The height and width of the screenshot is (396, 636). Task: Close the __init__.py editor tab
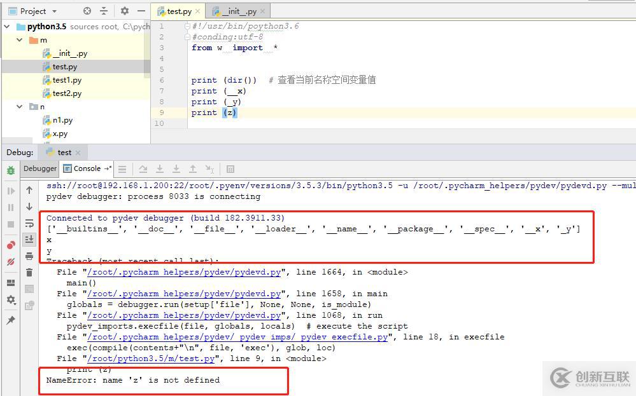click(262, 11)
